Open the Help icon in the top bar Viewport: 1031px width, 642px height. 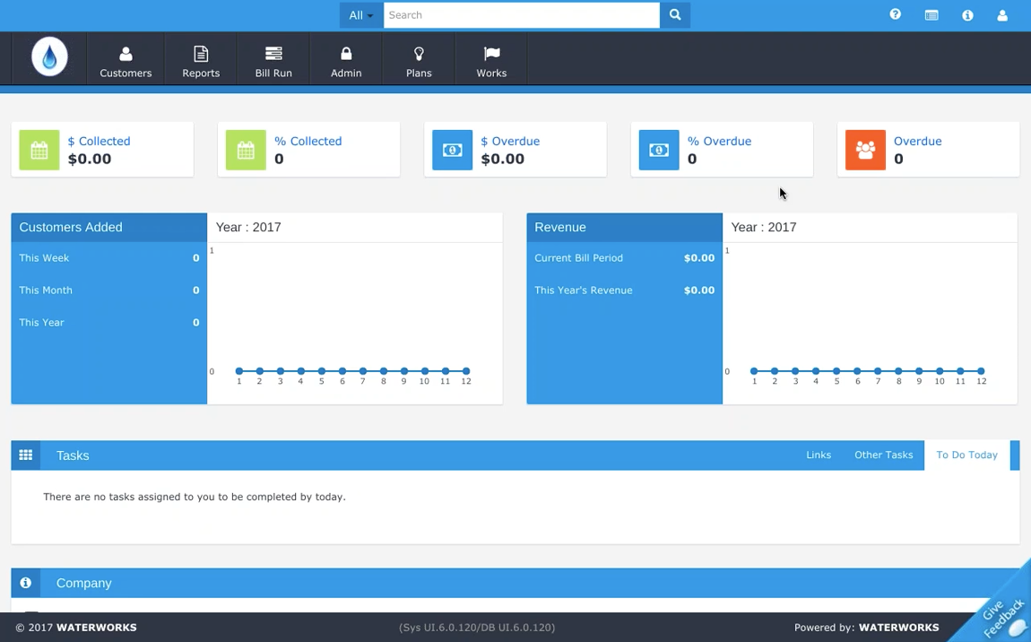click(895, 14)
